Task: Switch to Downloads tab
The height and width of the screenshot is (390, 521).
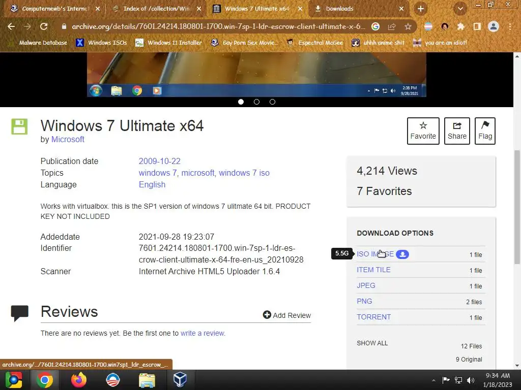Action: (x=359, y=9)
